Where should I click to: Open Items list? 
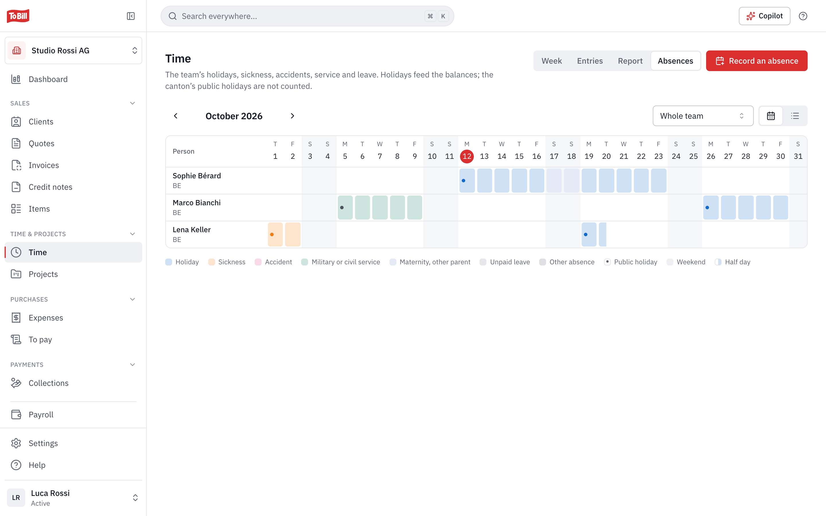(x=73, y=209)
